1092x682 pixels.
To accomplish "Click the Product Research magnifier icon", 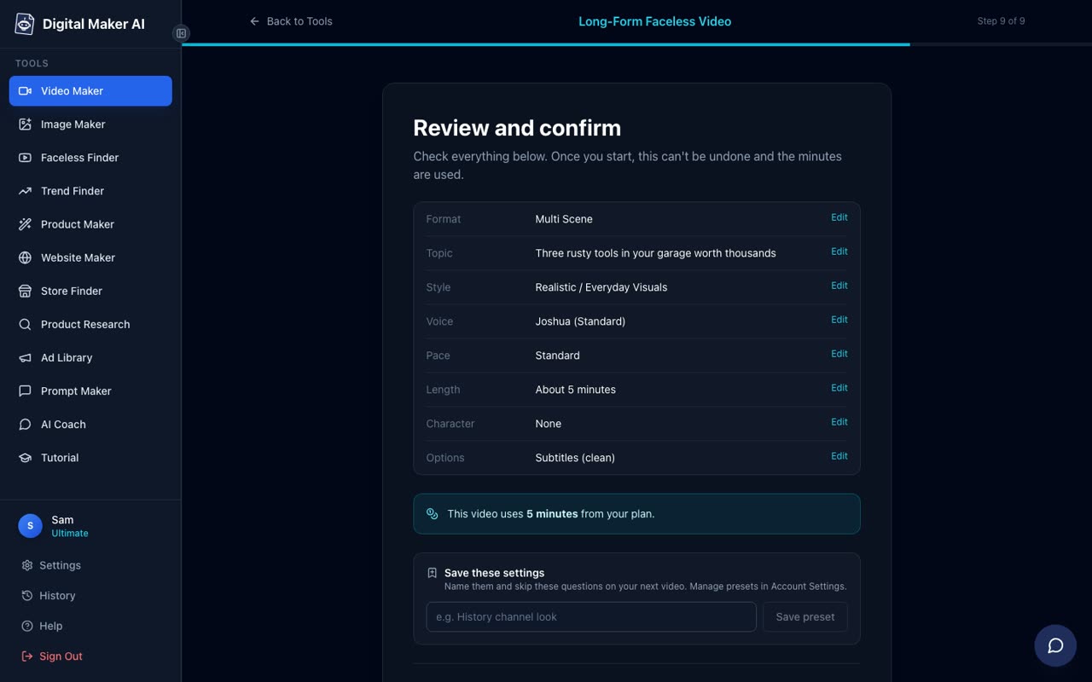I will 25,324.
